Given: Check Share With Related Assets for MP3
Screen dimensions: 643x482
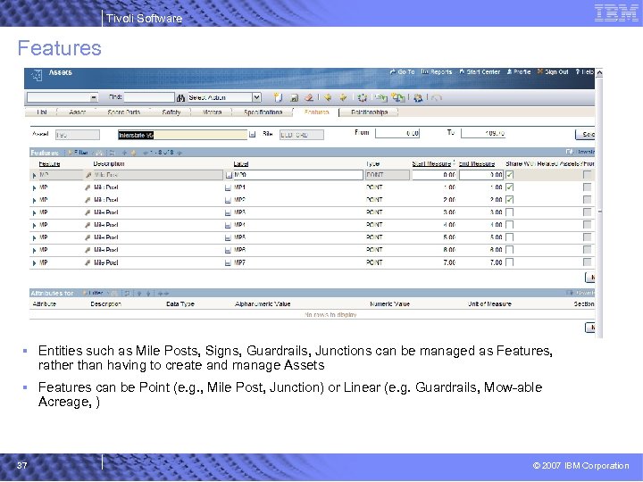Looking at the screenshot, I should pos(509,212).
